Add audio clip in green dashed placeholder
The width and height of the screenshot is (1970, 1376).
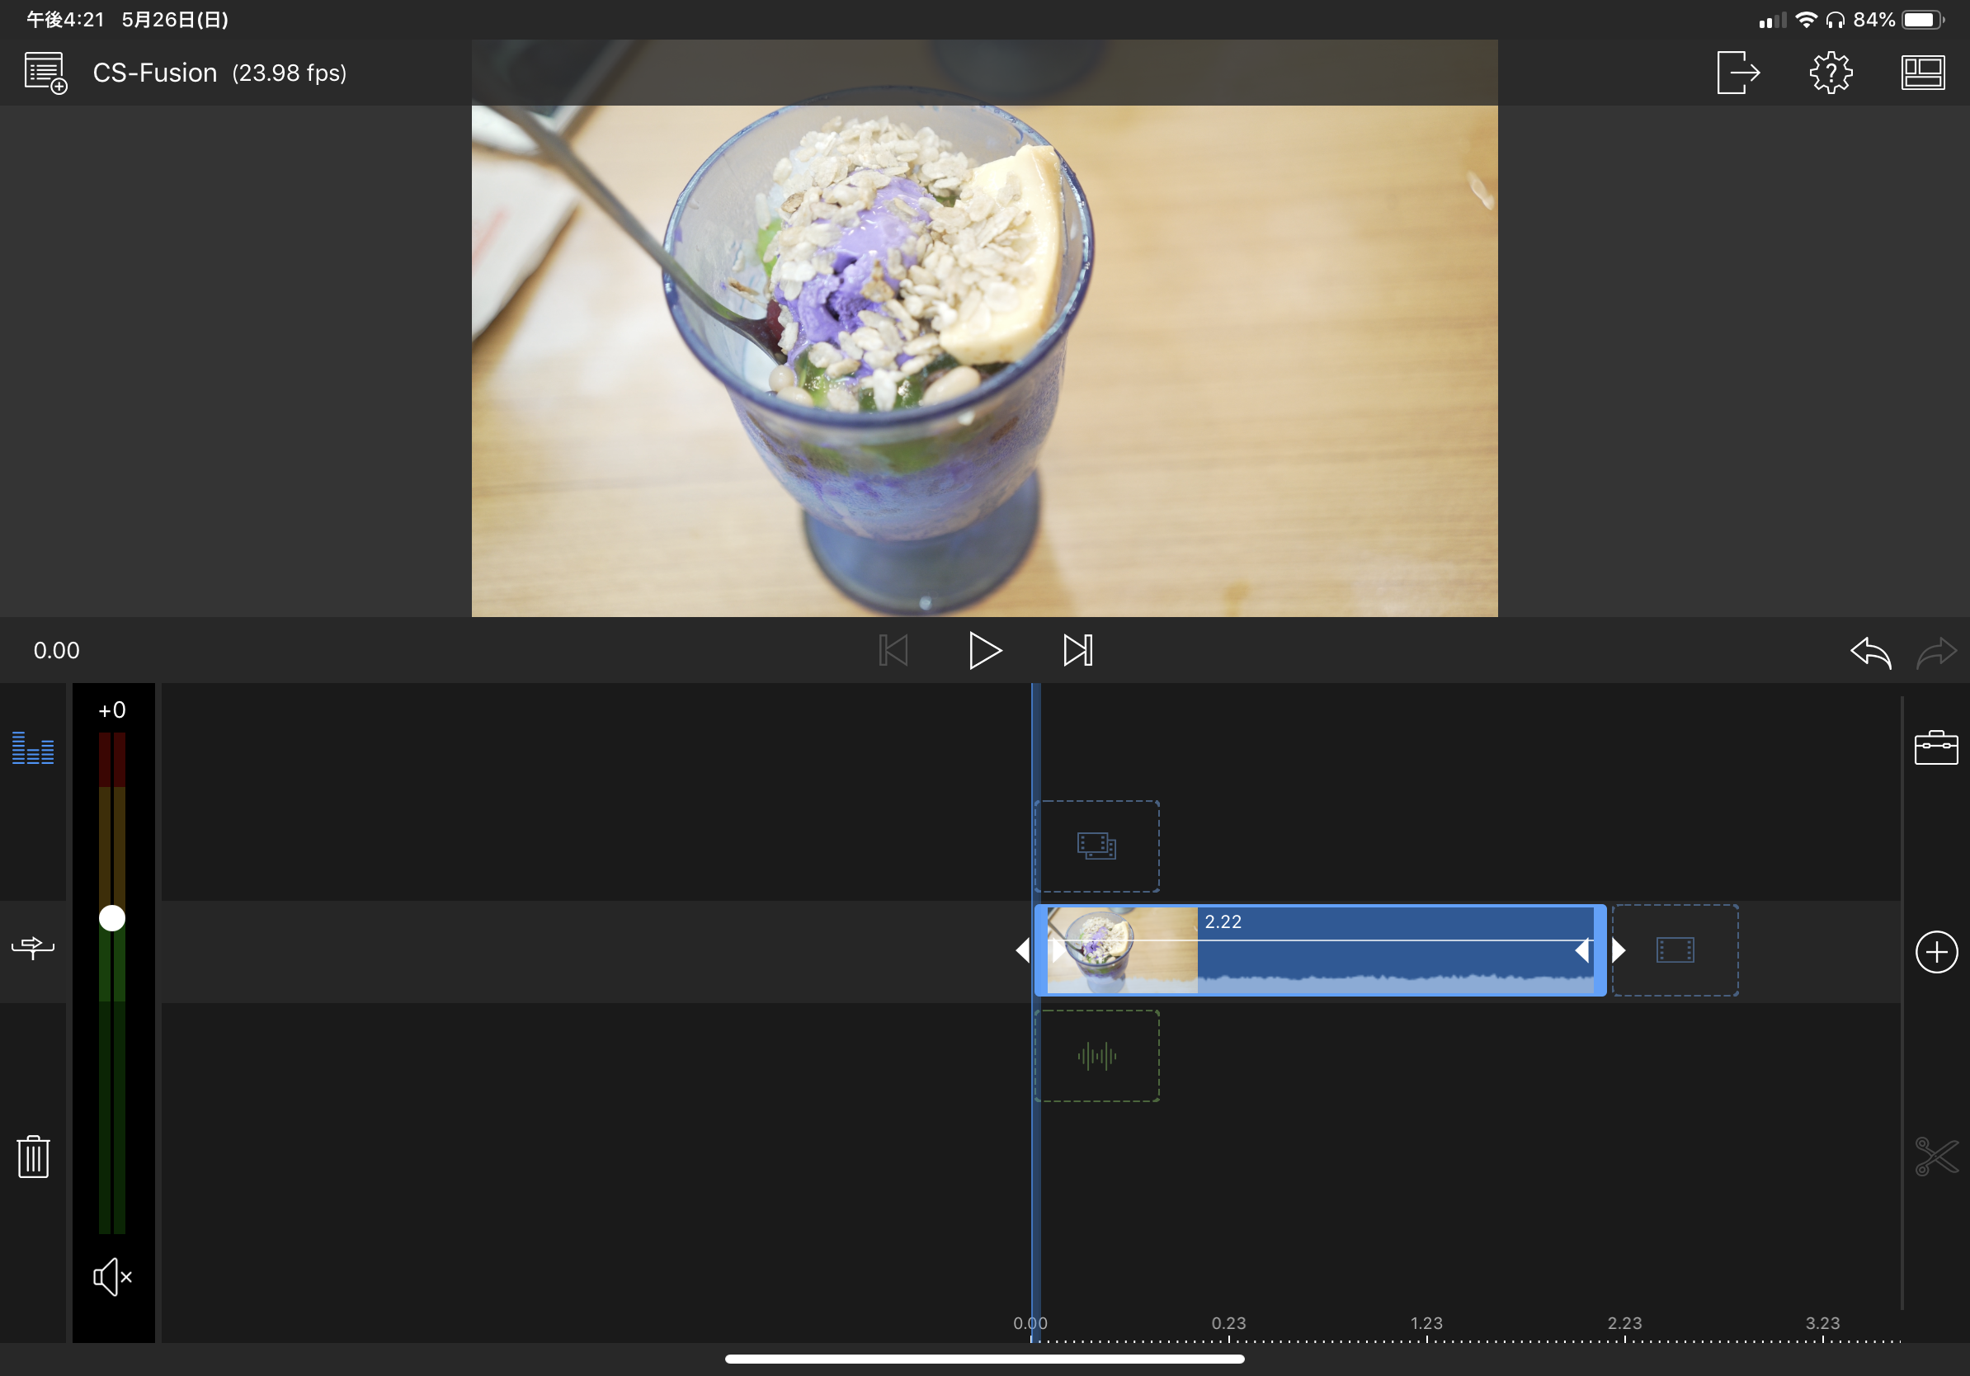point(1096,1055)
